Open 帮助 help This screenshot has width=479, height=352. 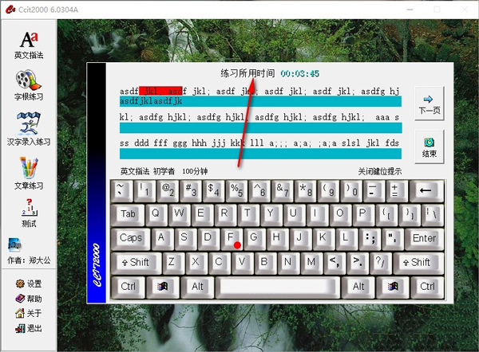click(x=29, y=299)
